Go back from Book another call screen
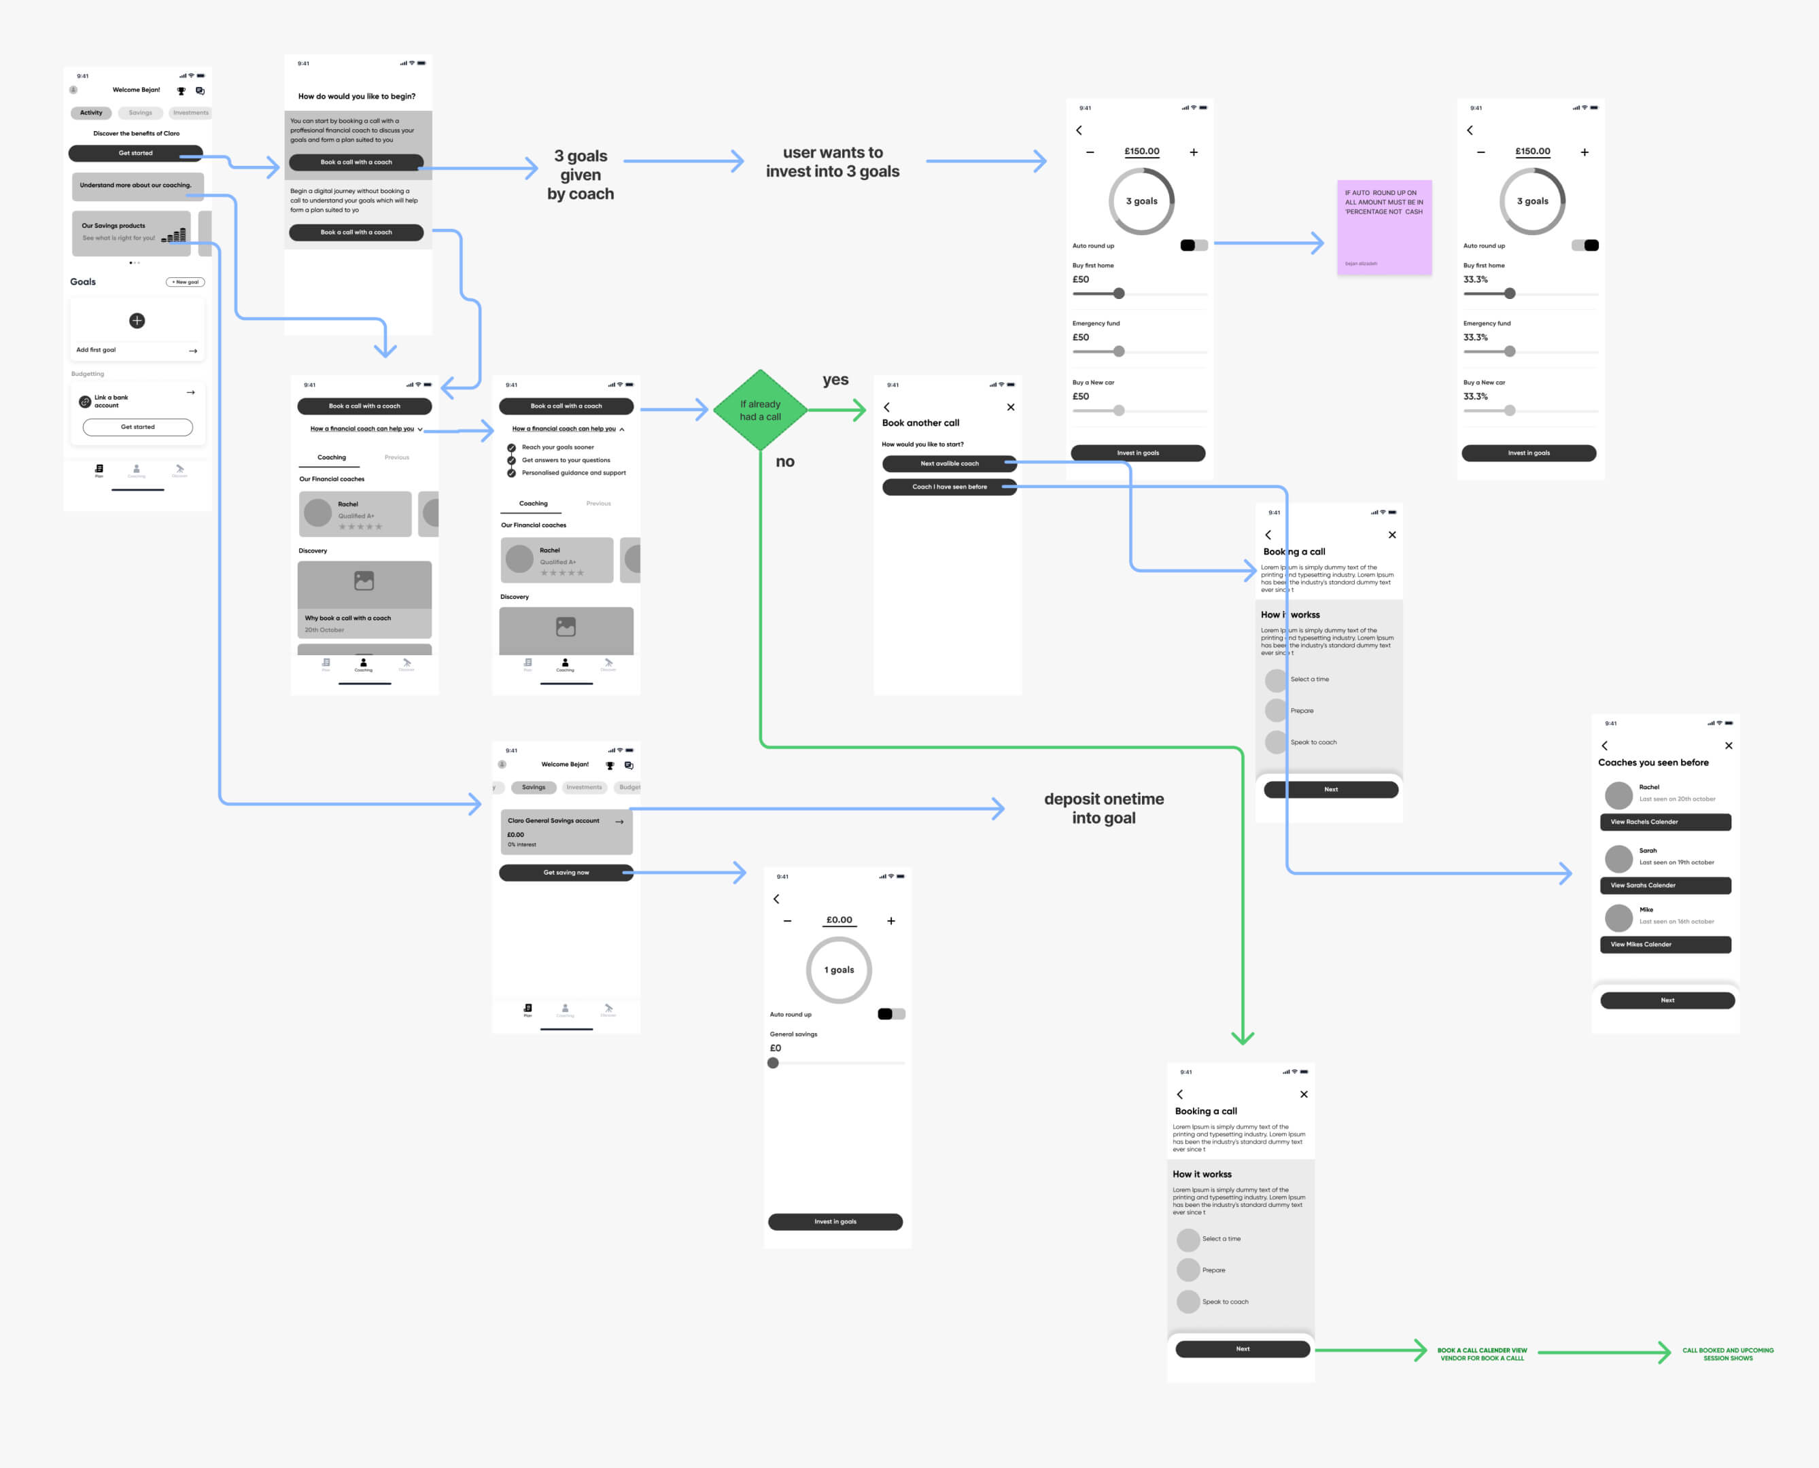 tap(886, 406)
